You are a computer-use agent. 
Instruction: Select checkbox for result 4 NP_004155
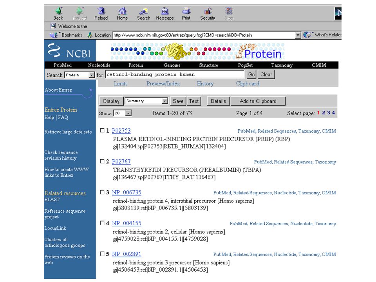[x=102, y=223]
